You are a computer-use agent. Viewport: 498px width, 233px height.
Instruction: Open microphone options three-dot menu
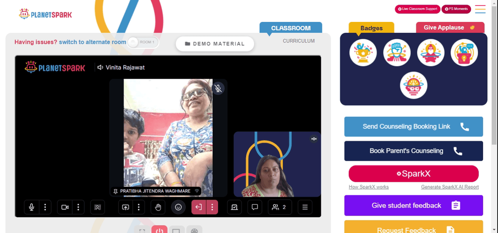click(45, 207)
